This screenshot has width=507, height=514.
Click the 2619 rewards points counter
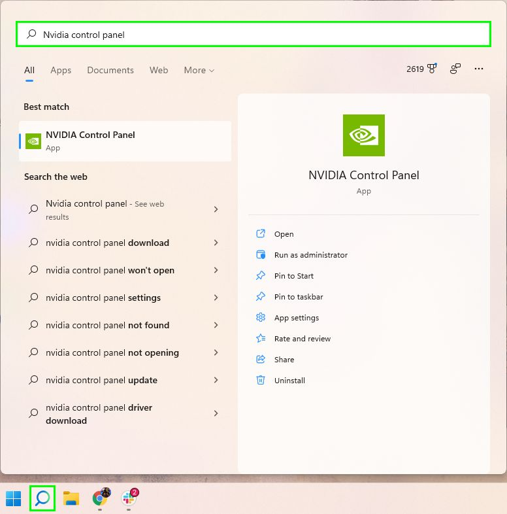click(415, 69)
